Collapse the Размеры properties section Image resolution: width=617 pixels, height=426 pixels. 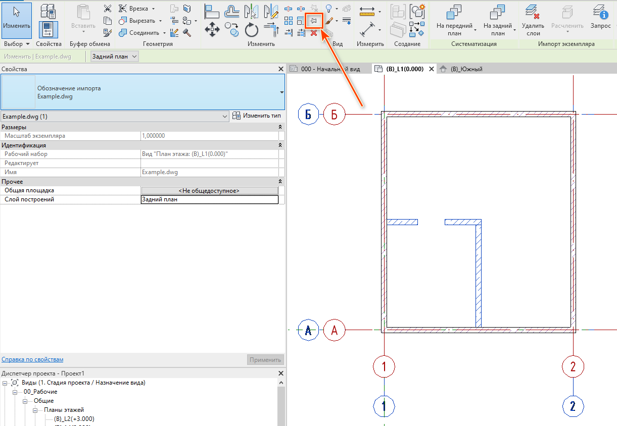(280, 127)
